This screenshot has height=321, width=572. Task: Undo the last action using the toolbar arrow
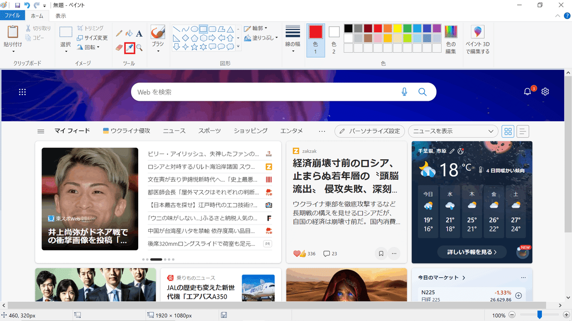[x=27, y=5]
